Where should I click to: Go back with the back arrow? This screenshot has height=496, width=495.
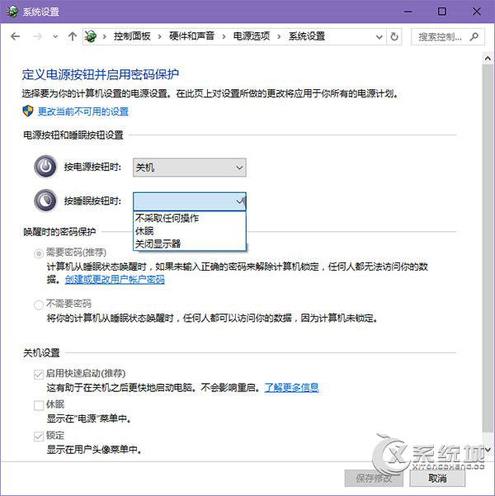(x=15, y=36)
